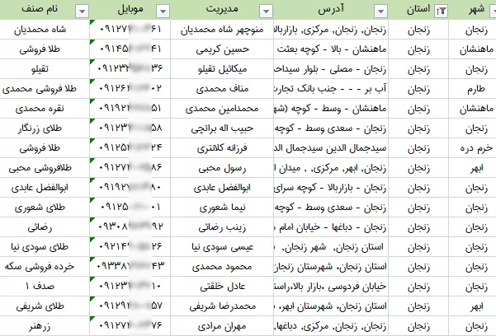This screenshot has width=496, height=336.
Task: Select cell زینب رضائی
Action: coord(222,227)
